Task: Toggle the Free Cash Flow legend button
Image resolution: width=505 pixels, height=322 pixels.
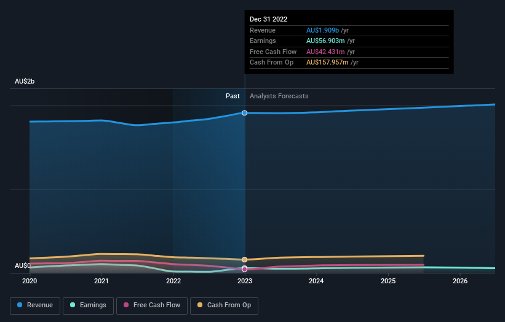Action: tap(152, 305)
